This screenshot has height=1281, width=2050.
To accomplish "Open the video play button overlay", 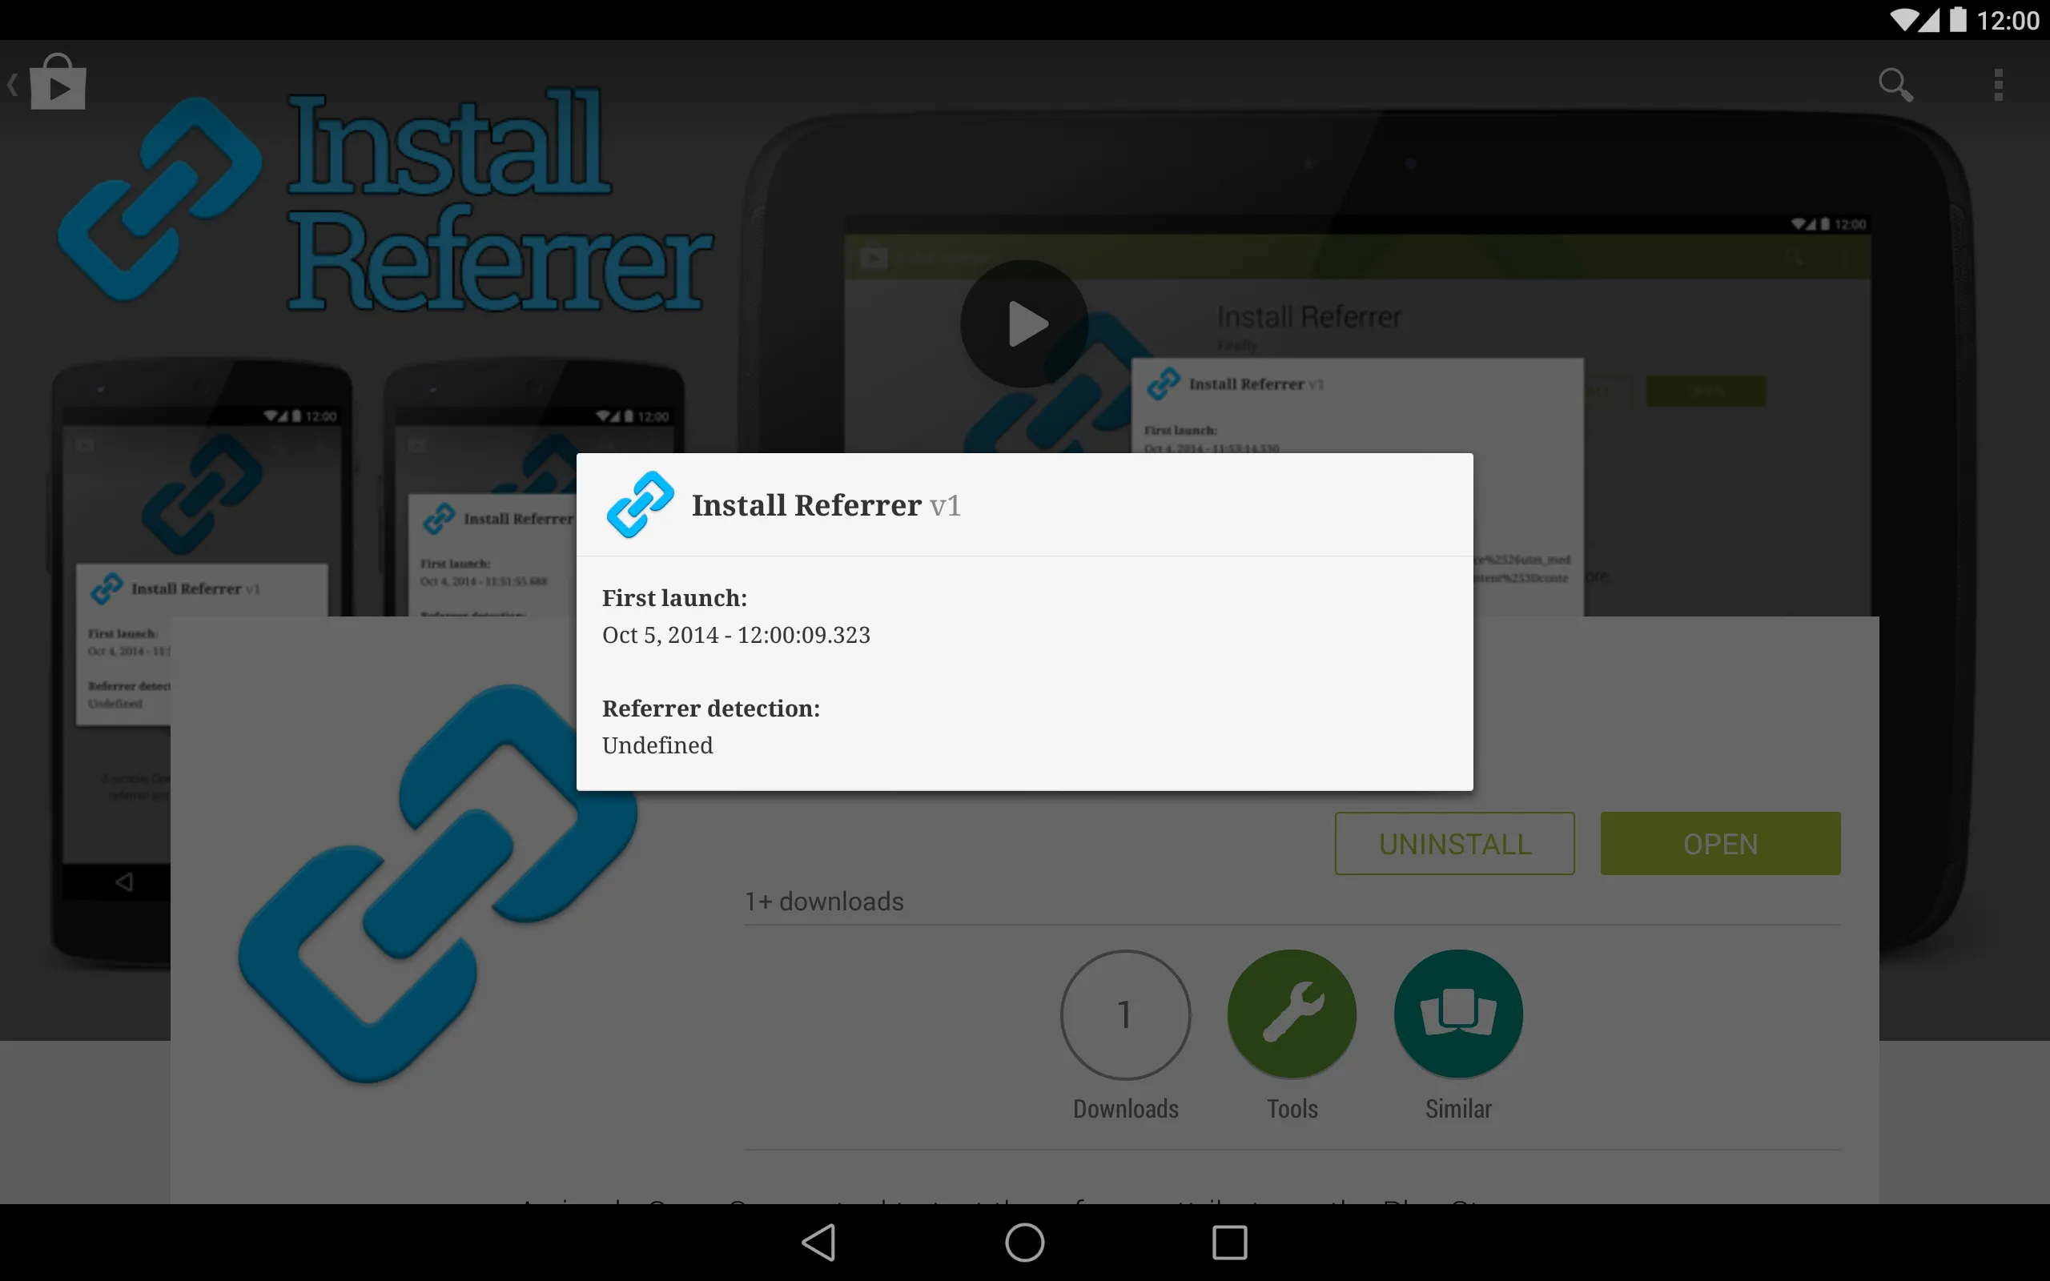I will (1023, 325).
